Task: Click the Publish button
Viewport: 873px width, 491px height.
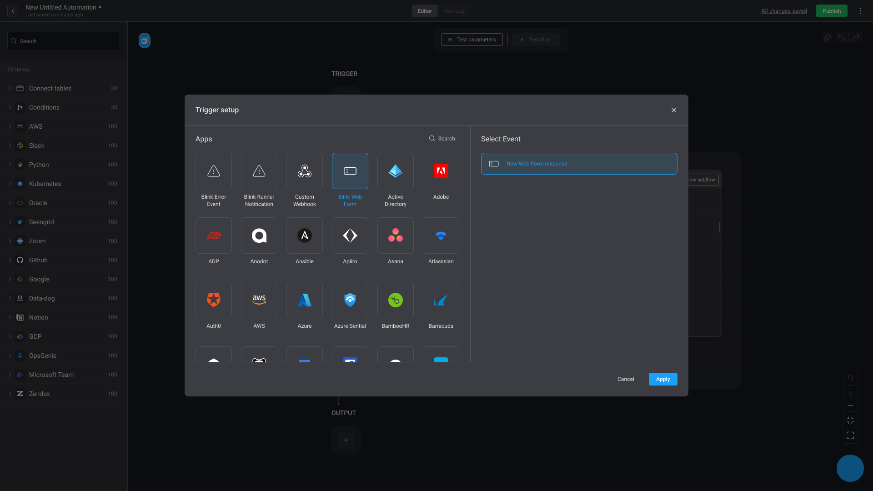Action: (832, 11)
